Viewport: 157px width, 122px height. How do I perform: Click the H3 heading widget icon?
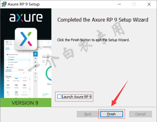(x=25, y=85)
